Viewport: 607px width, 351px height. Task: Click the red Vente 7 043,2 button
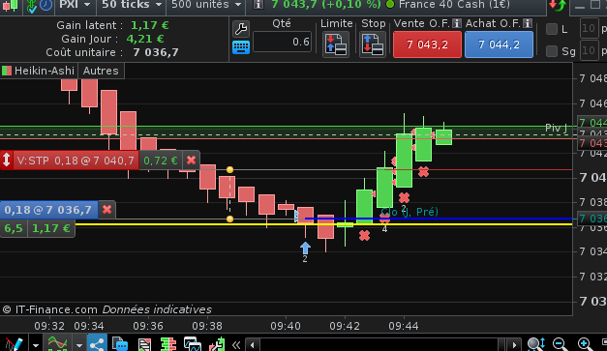pos(427,44)
